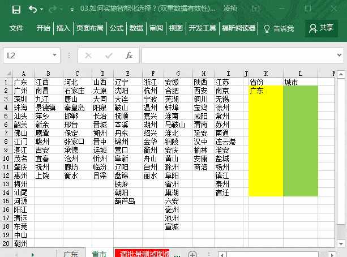Click the Undo arrow icon
Screen dimensions: 347x257
tap(33, 10)
